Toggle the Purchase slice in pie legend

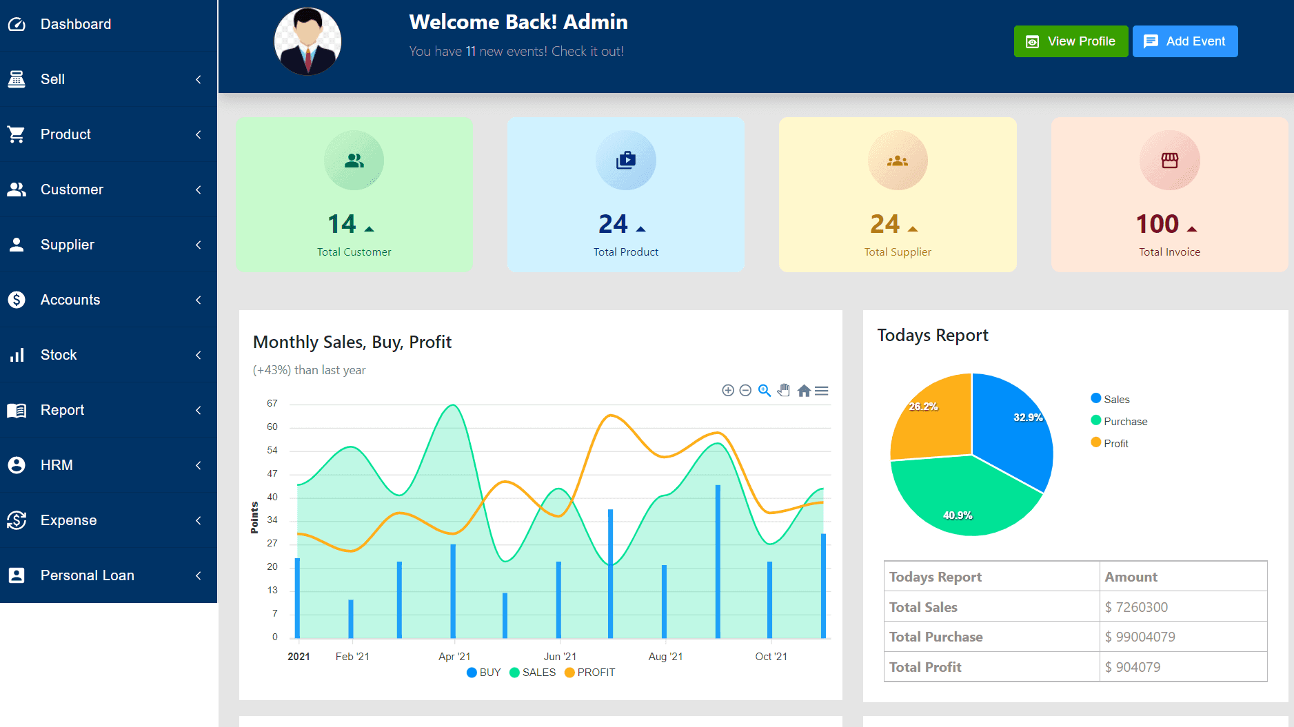tap(1119, 421)
